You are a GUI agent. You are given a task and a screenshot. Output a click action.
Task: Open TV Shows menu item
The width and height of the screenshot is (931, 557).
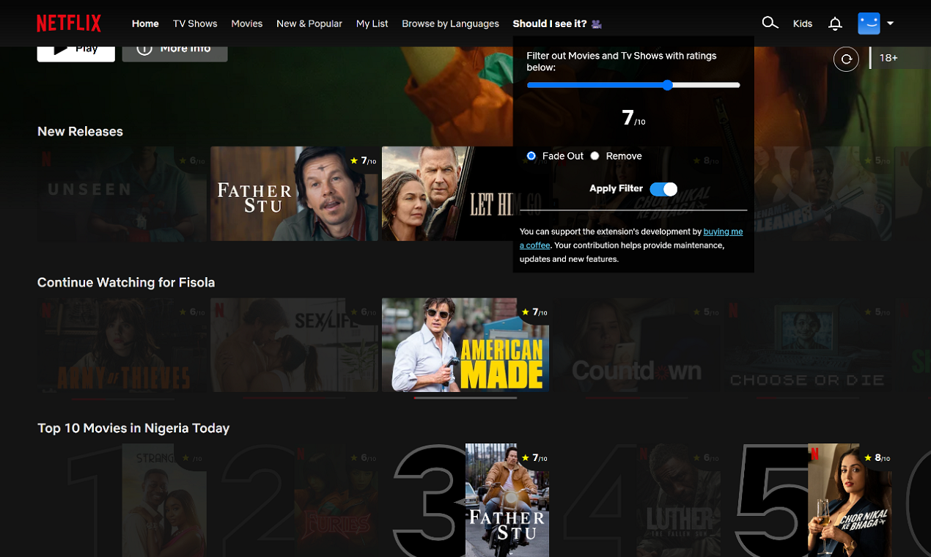tap(195, 23)
